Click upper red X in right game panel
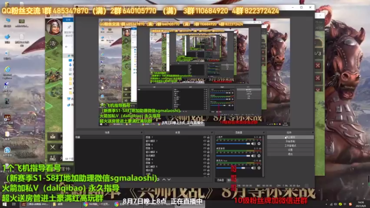The image size is (370, 208). [x=318, y=66]
